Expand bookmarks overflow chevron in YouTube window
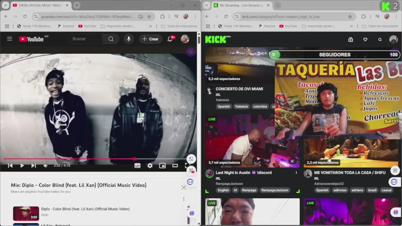Screen dimensions: 402x226 [x=150, y=26]
